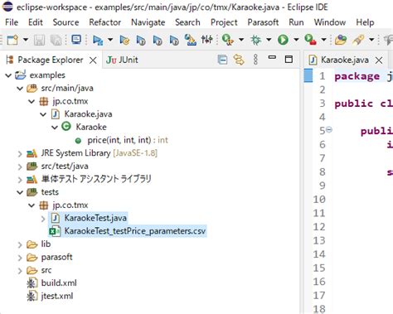Switch to the JUnit tab
The height and width of the screenshot is (314, 393).
click(122, 60)
